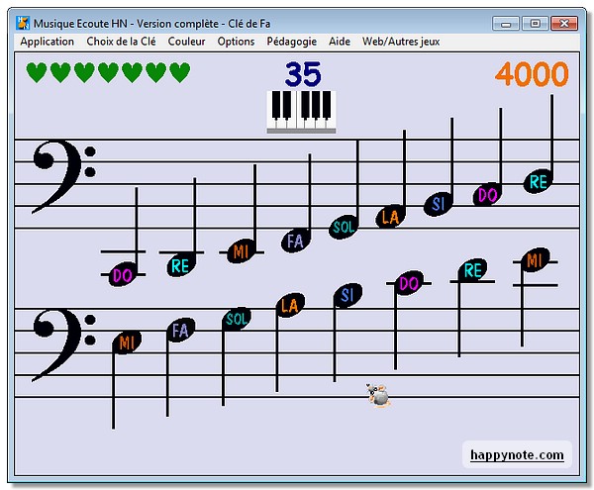Click the highest RE note on upper staff

click(x=538, y=182)
